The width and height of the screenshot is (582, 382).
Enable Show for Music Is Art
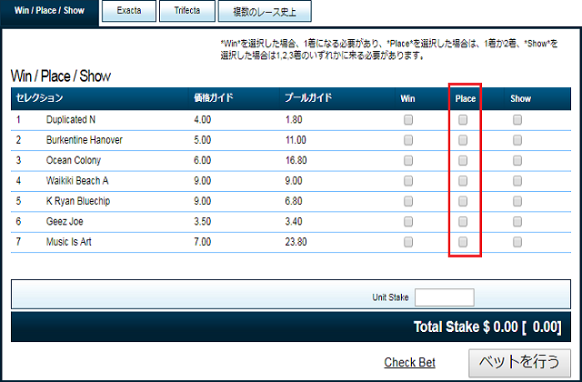tap(517, 243)
